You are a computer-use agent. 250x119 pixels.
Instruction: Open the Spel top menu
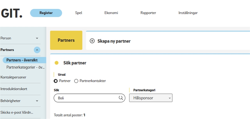pyautogui.click(x=79, y=13)
